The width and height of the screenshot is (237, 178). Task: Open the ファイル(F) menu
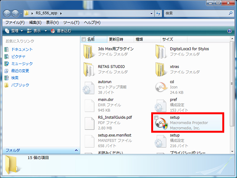[x=15, y=22]
